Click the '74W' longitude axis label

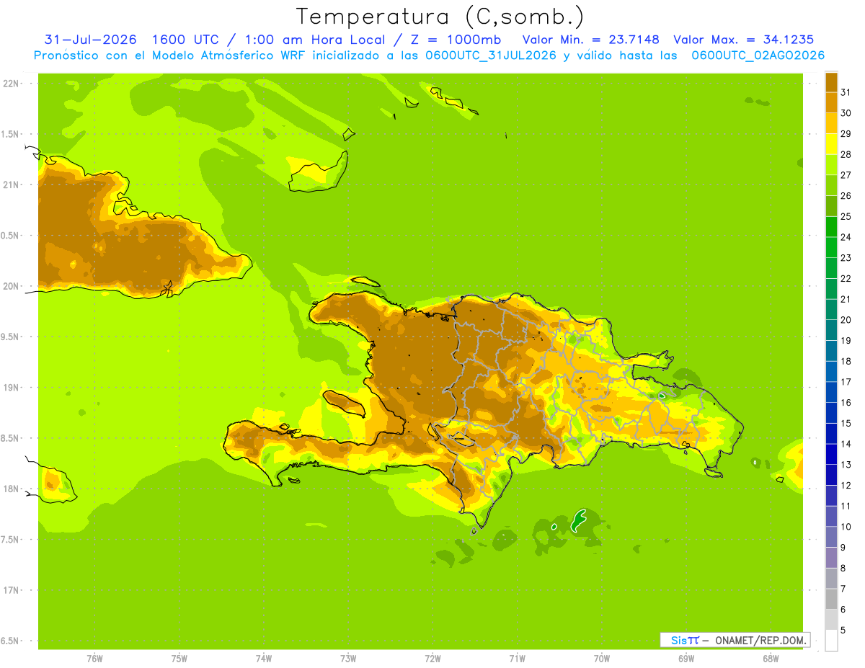(264, 659)
